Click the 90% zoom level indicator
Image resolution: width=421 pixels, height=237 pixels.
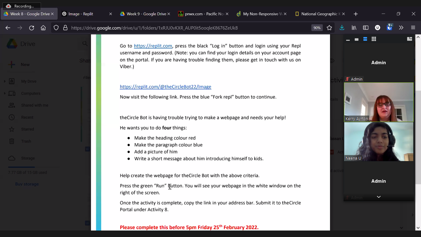pos(317,28)
